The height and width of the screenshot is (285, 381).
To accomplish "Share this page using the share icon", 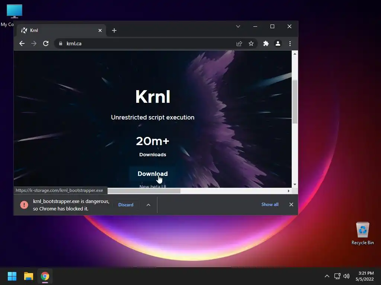I will (239, 44).
